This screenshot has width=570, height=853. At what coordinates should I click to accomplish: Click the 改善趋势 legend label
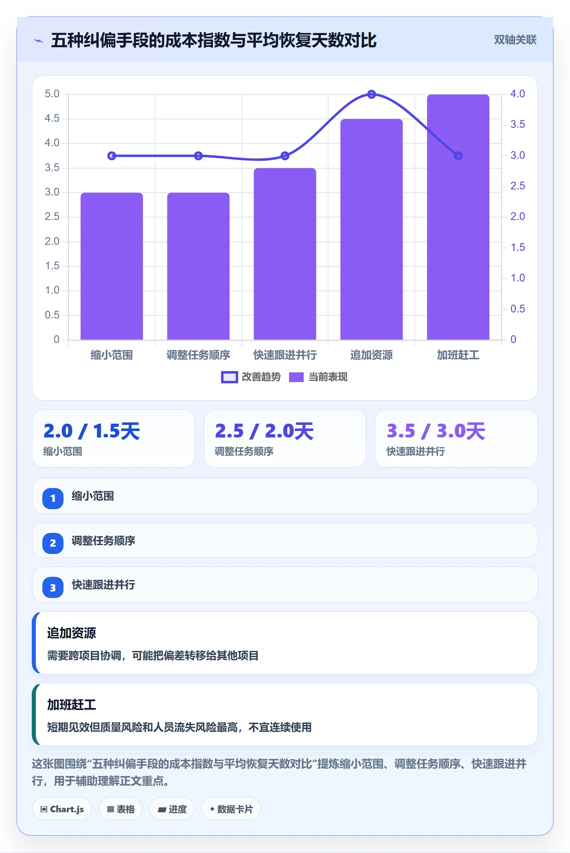point(261,377)
